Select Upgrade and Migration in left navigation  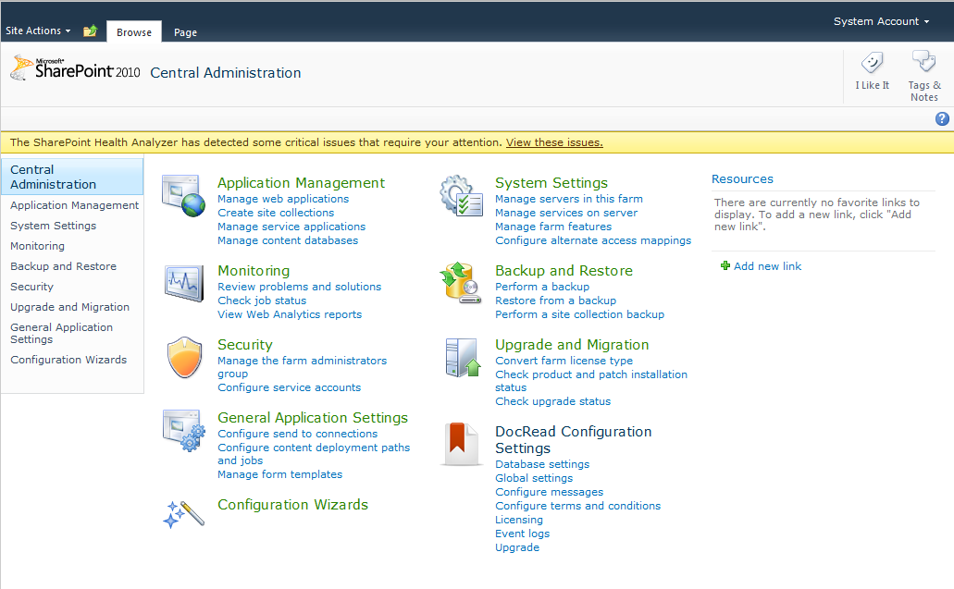[x=69, y=307]
